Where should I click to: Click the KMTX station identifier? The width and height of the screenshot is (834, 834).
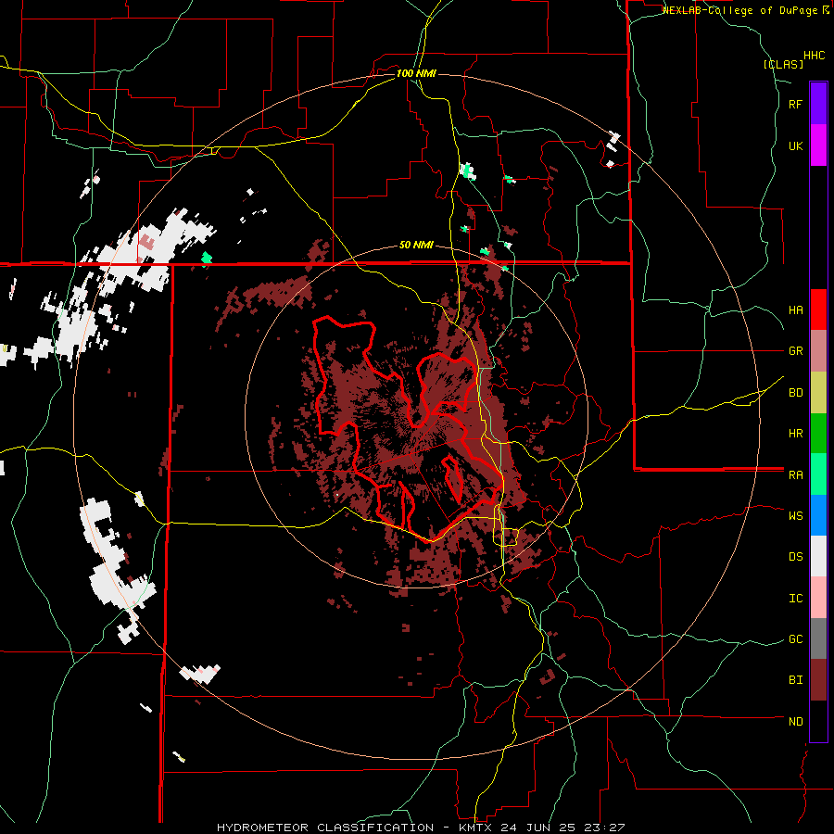[477, 828]
